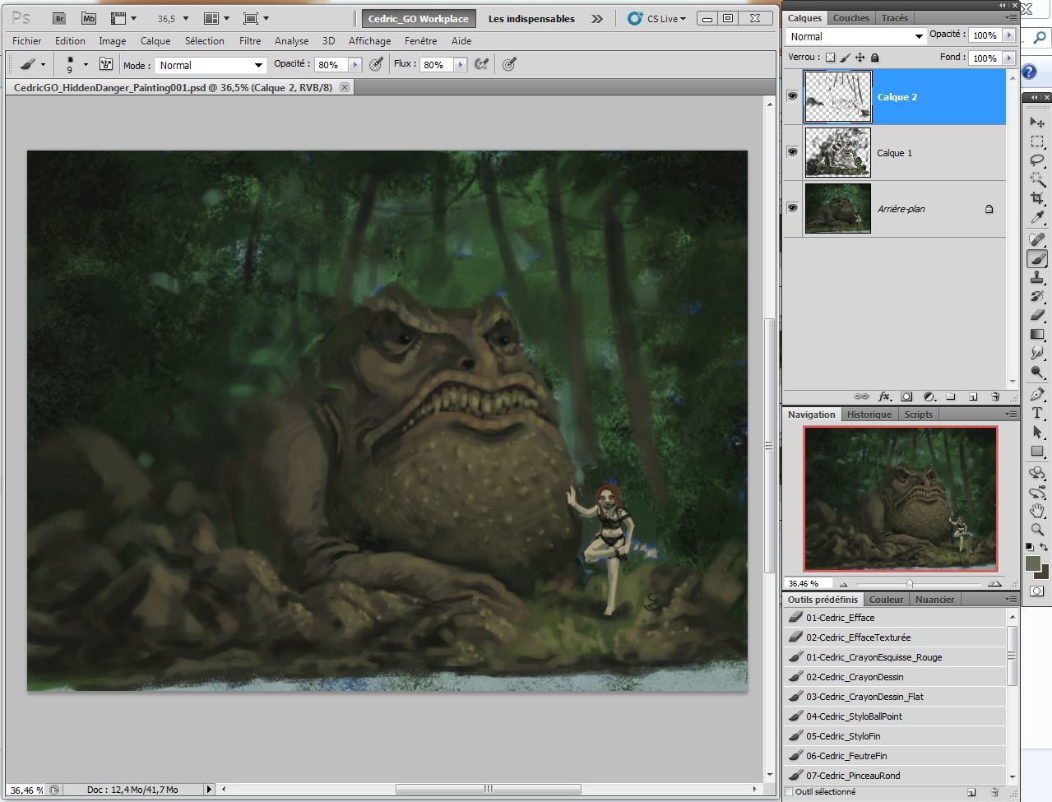Expand the layer Opacité slider arrow

pos(1008,35)
